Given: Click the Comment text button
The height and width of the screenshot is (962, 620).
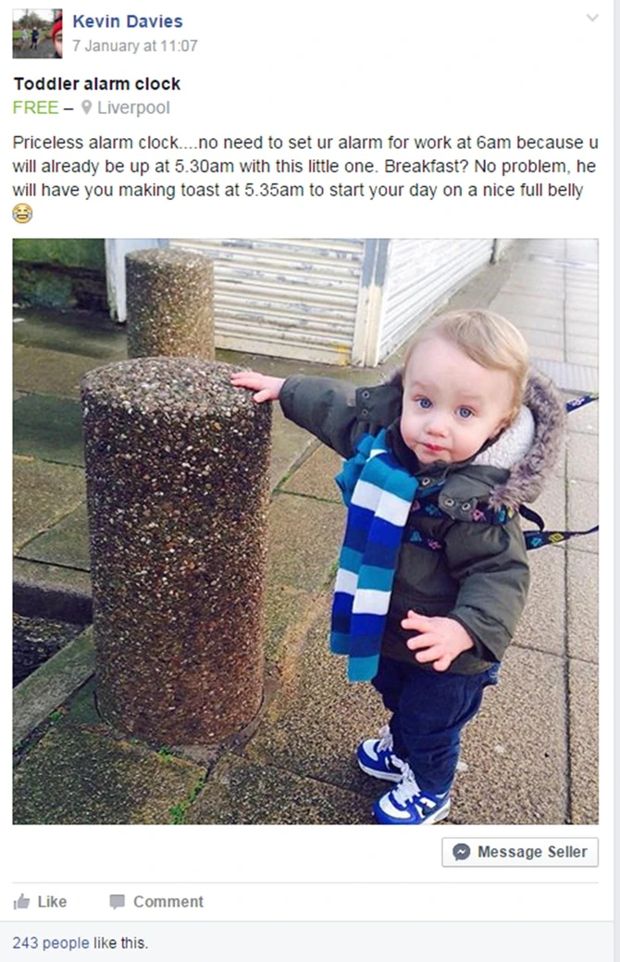Looking at the screenshot, I should coord(168,901).
